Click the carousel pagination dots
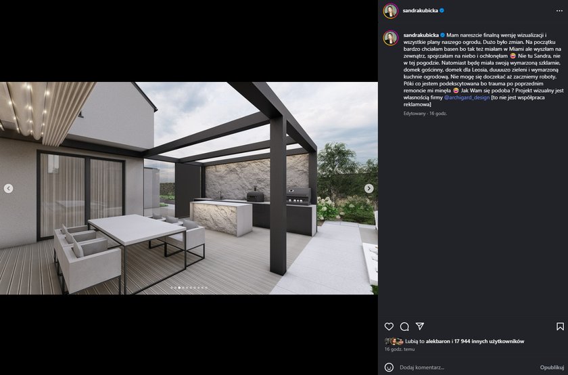 tap(189, 288)
